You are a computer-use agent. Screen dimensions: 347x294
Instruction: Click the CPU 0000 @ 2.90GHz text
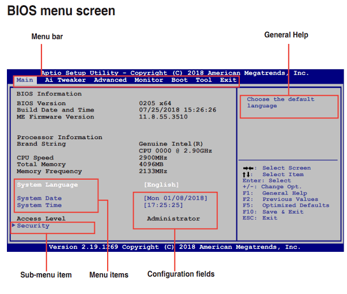click(175, 151)
